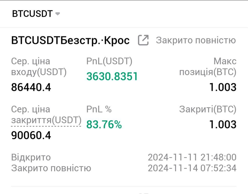Viewport: 248px width, 194px height.
Task: Select the entry price value 86440.4
Action: tap(31, 87)
